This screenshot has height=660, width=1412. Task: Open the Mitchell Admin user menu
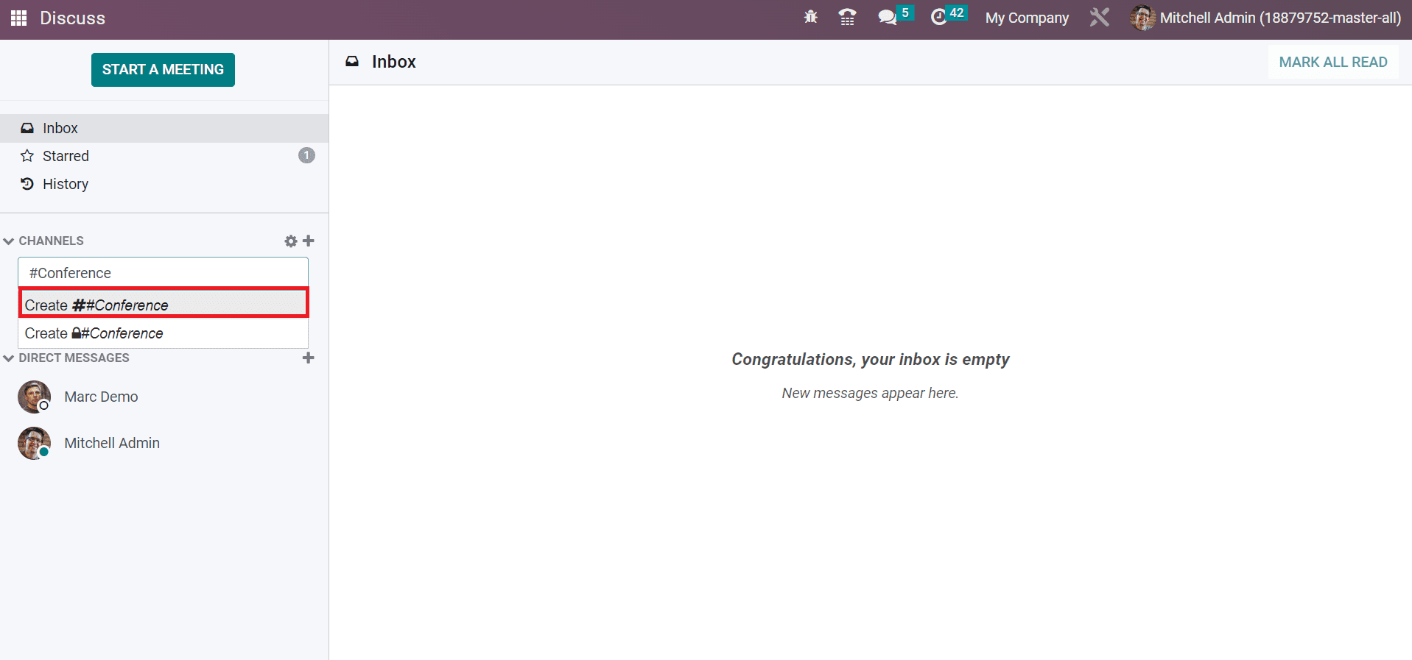(x=1265, y=18)
